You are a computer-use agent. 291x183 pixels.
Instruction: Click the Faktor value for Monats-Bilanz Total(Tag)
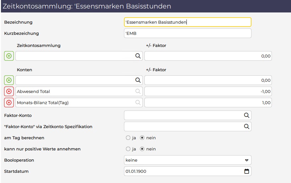coord(208,103)
